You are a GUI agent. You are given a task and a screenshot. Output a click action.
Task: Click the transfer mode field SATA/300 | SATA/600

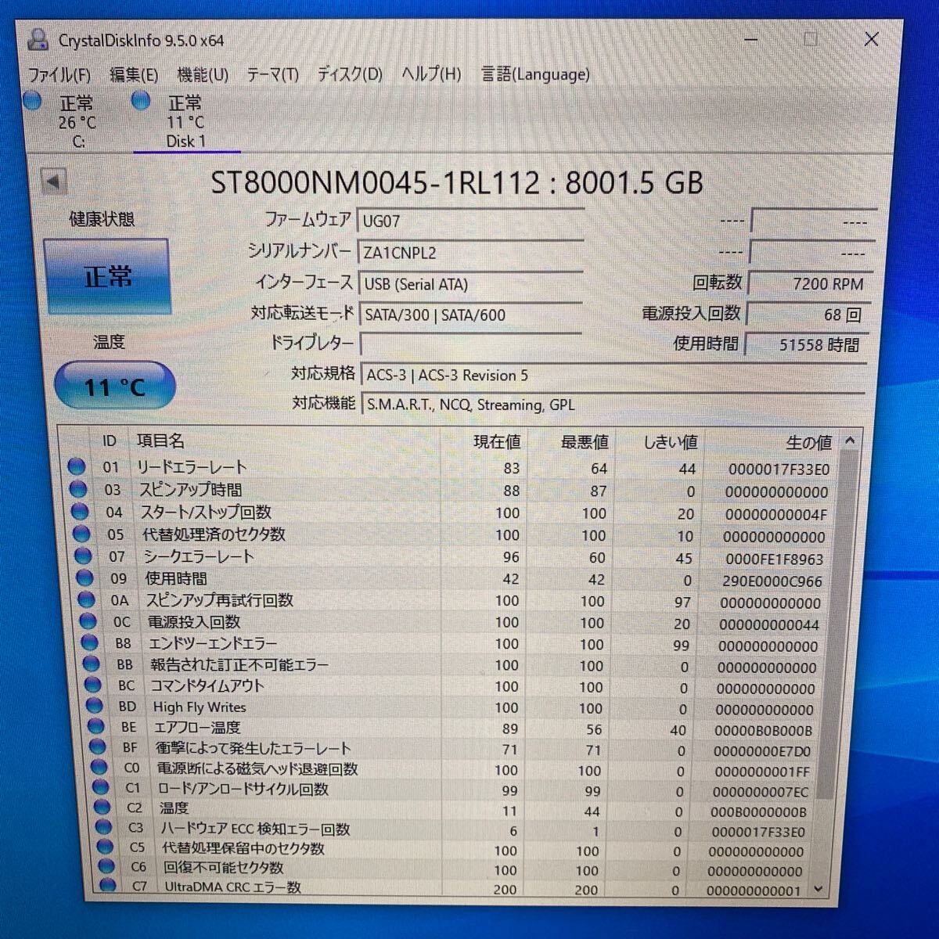(469, 315)
